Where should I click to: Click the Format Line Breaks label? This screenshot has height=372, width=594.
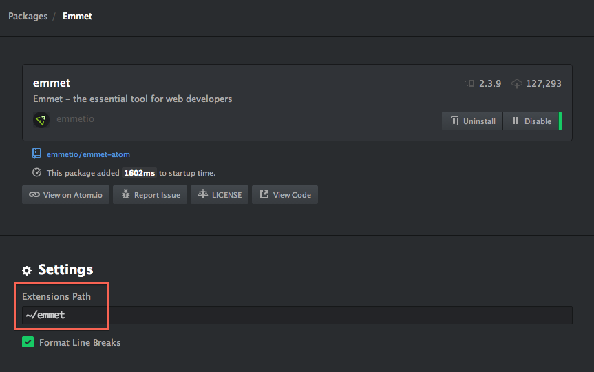tap(80, 342)
